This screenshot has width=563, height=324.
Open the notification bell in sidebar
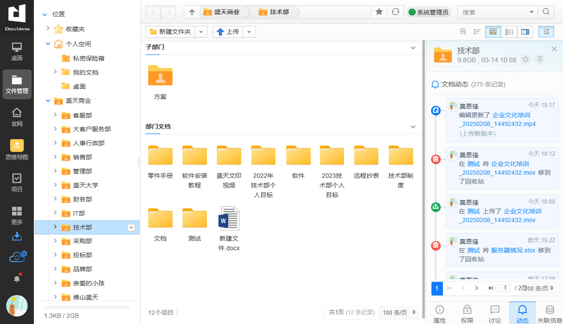17,279
